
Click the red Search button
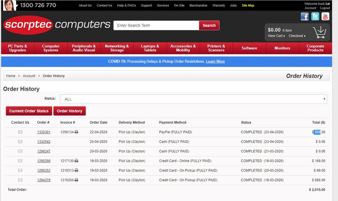click(209, 25)
